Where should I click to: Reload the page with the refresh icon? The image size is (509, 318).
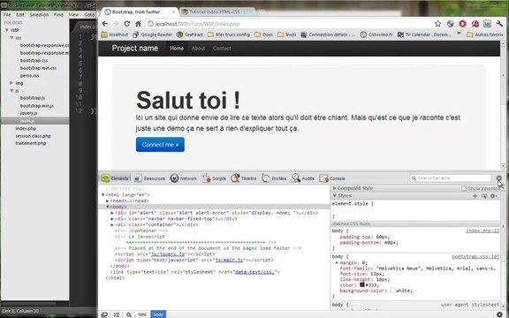pyautogui.click(x=127, y=24)
